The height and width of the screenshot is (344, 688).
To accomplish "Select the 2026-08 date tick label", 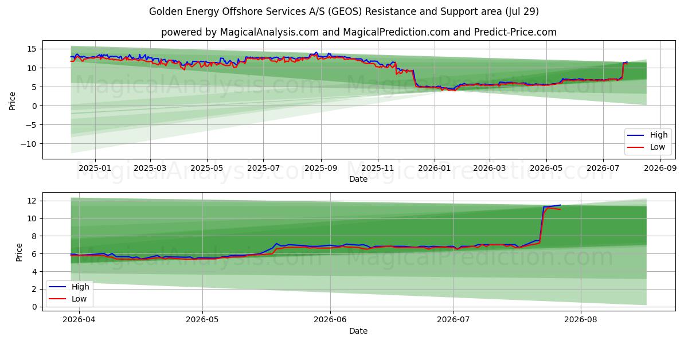I will point(581,319).
